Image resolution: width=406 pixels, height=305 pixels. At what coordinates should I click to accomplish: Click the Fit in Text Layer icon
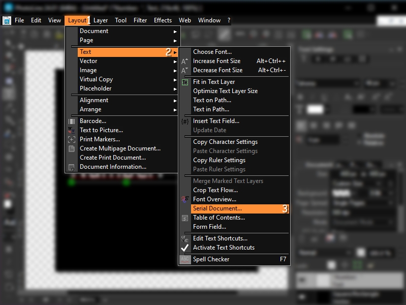[185, 82]
